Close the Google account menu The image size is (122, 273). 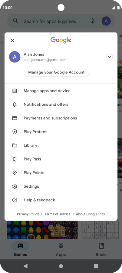(12, 41)
